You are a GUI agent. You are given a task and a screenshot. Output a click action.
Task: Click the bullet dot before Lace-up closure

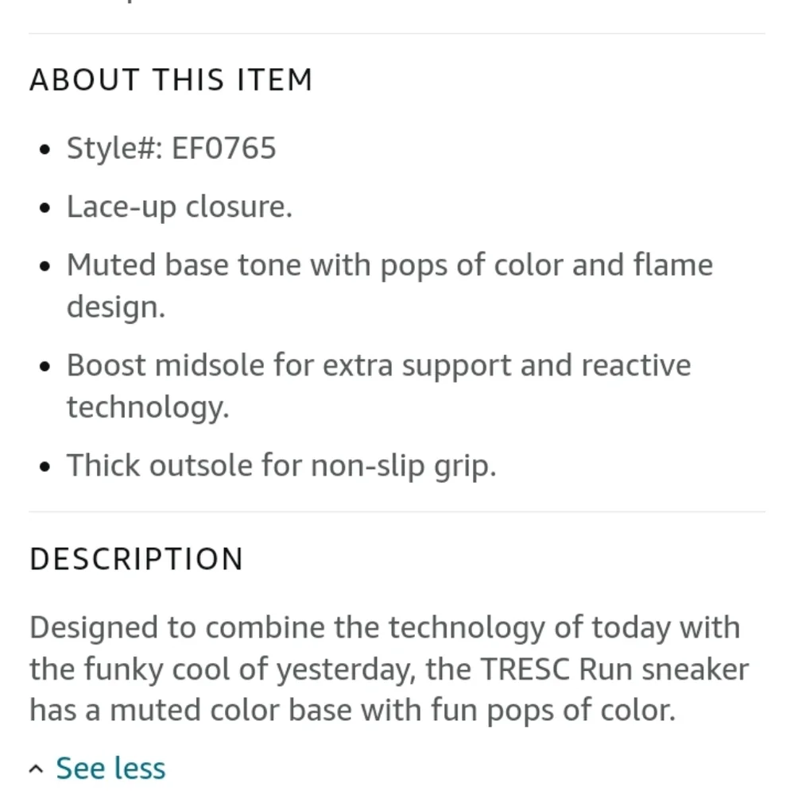coord(45,208)
